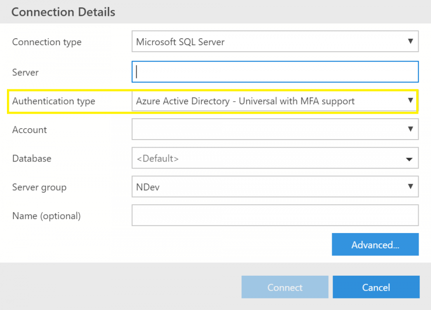Select the Azure Active Directory MFA option text
The width and height of the screenshot is (431, 310).
[x=245, y=101]
